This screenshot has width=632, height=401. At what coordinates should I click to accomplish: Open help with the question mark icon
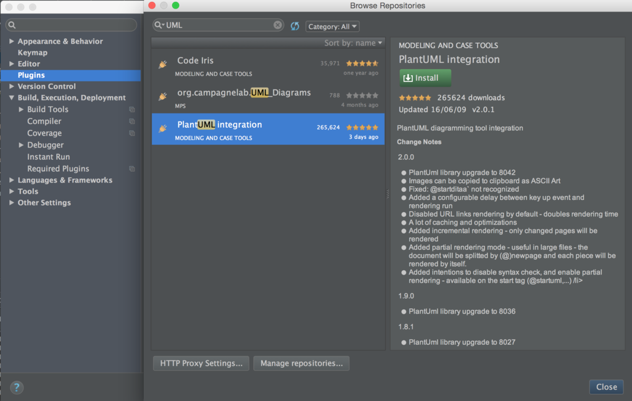click(x=16, y=387)
